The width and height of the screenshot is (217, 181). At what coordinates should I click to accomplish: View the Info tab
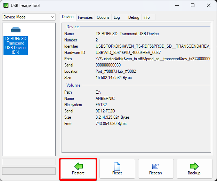[147, 17]
